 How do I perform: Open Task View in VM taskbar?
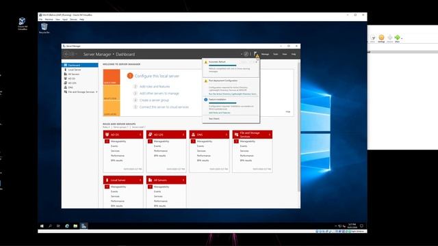point(58,226)
